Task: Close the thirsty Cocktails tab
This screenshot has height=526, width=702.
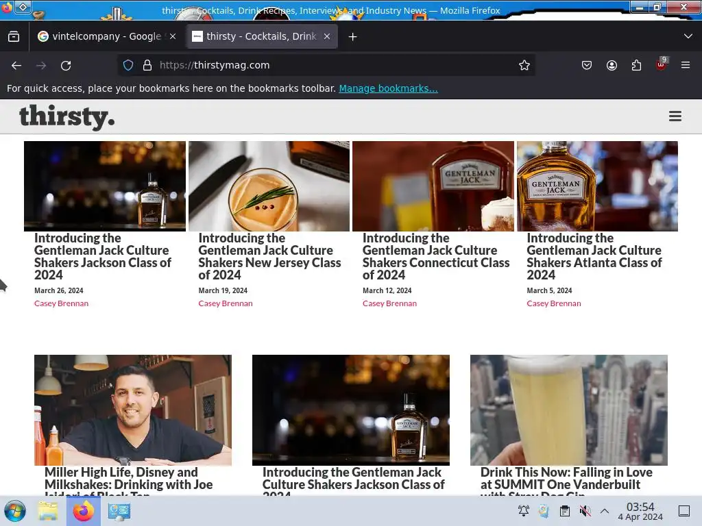Action: pyautogui.click(x=327, y=36)
